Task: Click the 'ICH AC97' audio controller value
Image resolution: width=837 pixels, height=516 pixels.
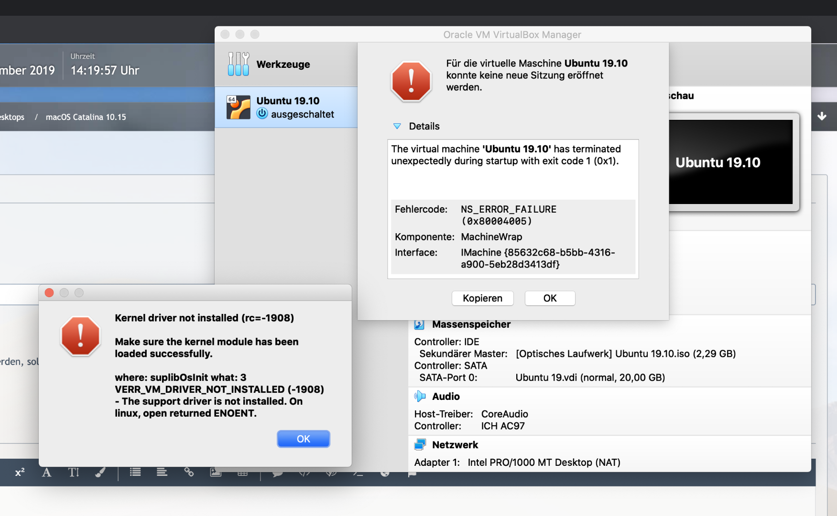Action: click(503, 426)
